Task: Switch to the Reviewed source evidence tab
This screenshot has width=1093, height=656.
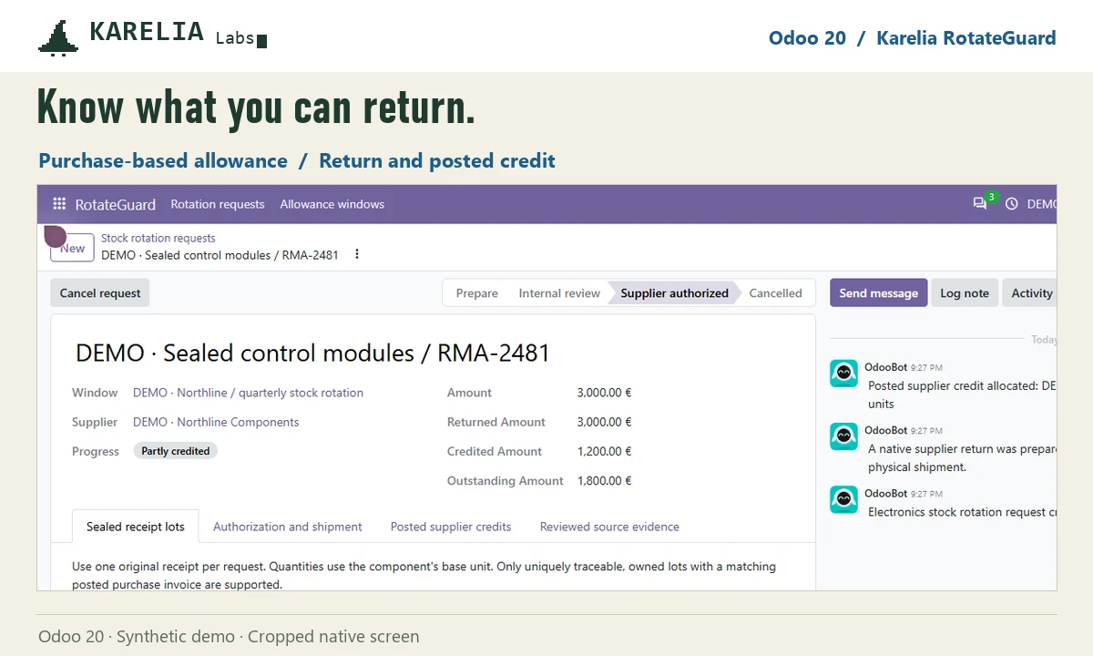Action: click(x=609, y=527)
